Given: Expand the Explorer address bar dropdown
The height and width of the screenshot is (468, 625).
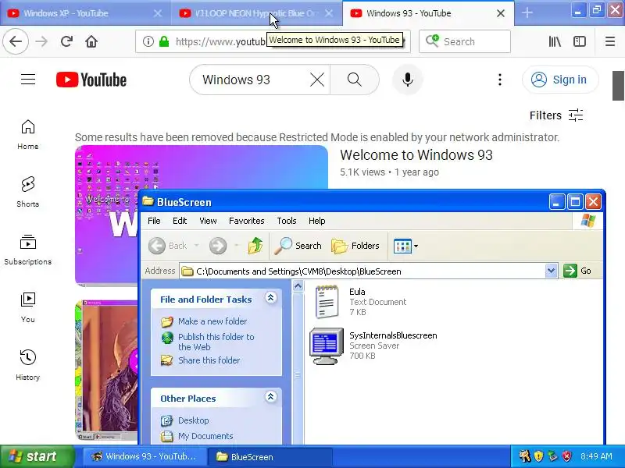Looking at the screenshot, I should [551, 271].
